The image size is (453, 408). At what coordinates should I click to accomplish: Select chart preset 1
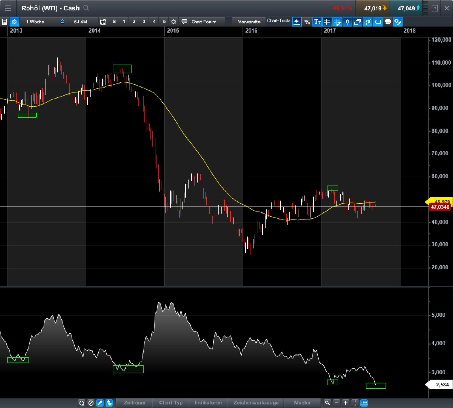click(124, 22)
